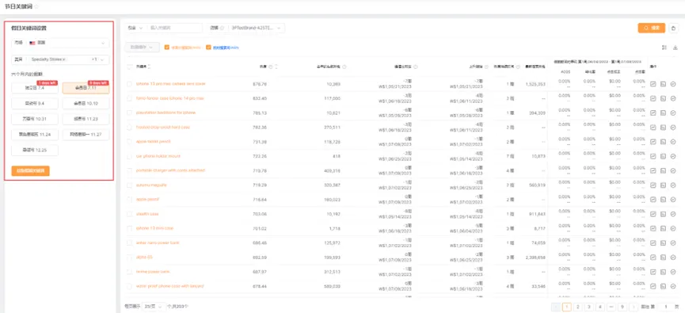Click details table icon in row with heat 832.40

point(663,98)
